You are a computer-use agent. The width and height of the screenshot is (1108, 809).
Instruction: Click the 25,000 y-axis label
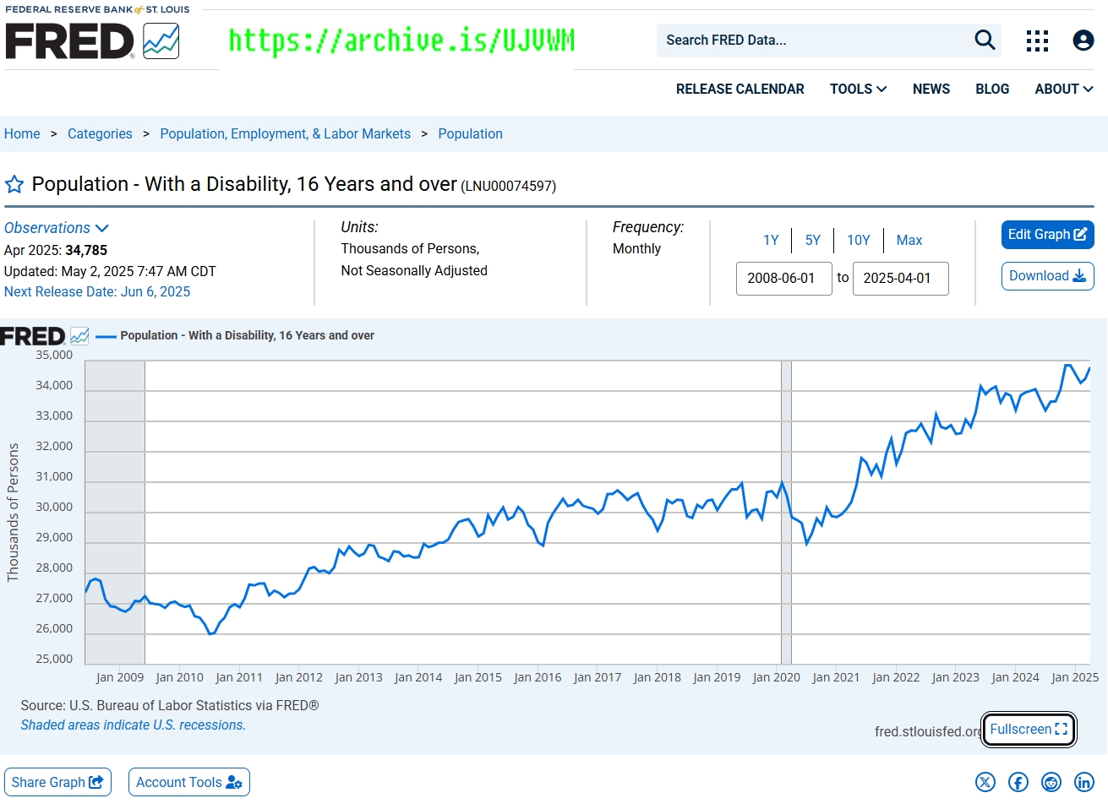pyautogui.click(x=54, y=660)
